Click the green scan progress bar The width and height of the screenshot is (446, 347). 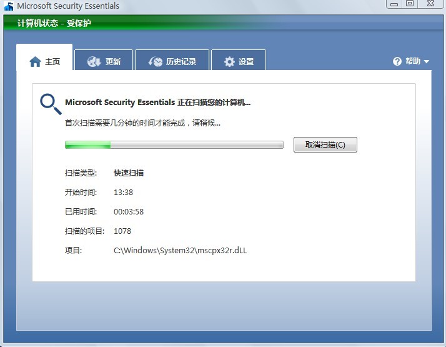(x=174, y=144)
